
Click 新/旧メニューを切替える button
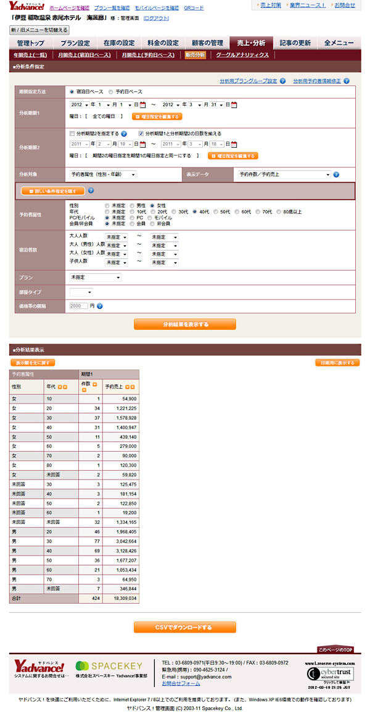click(x=39, y=30)
